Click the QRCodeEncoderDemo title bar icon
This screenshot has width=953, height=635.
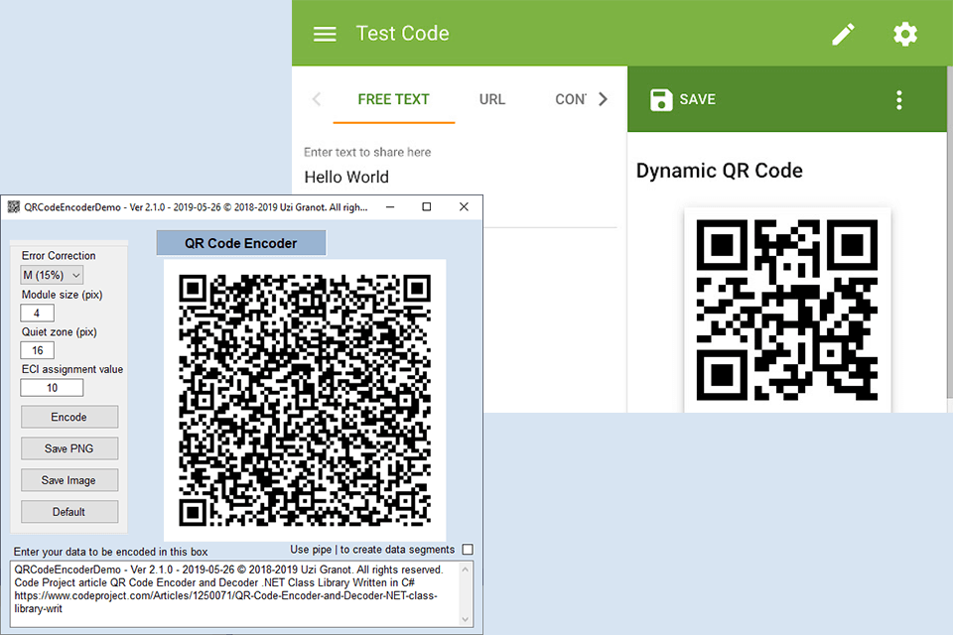pyautogui.click(x=14, y=206)
